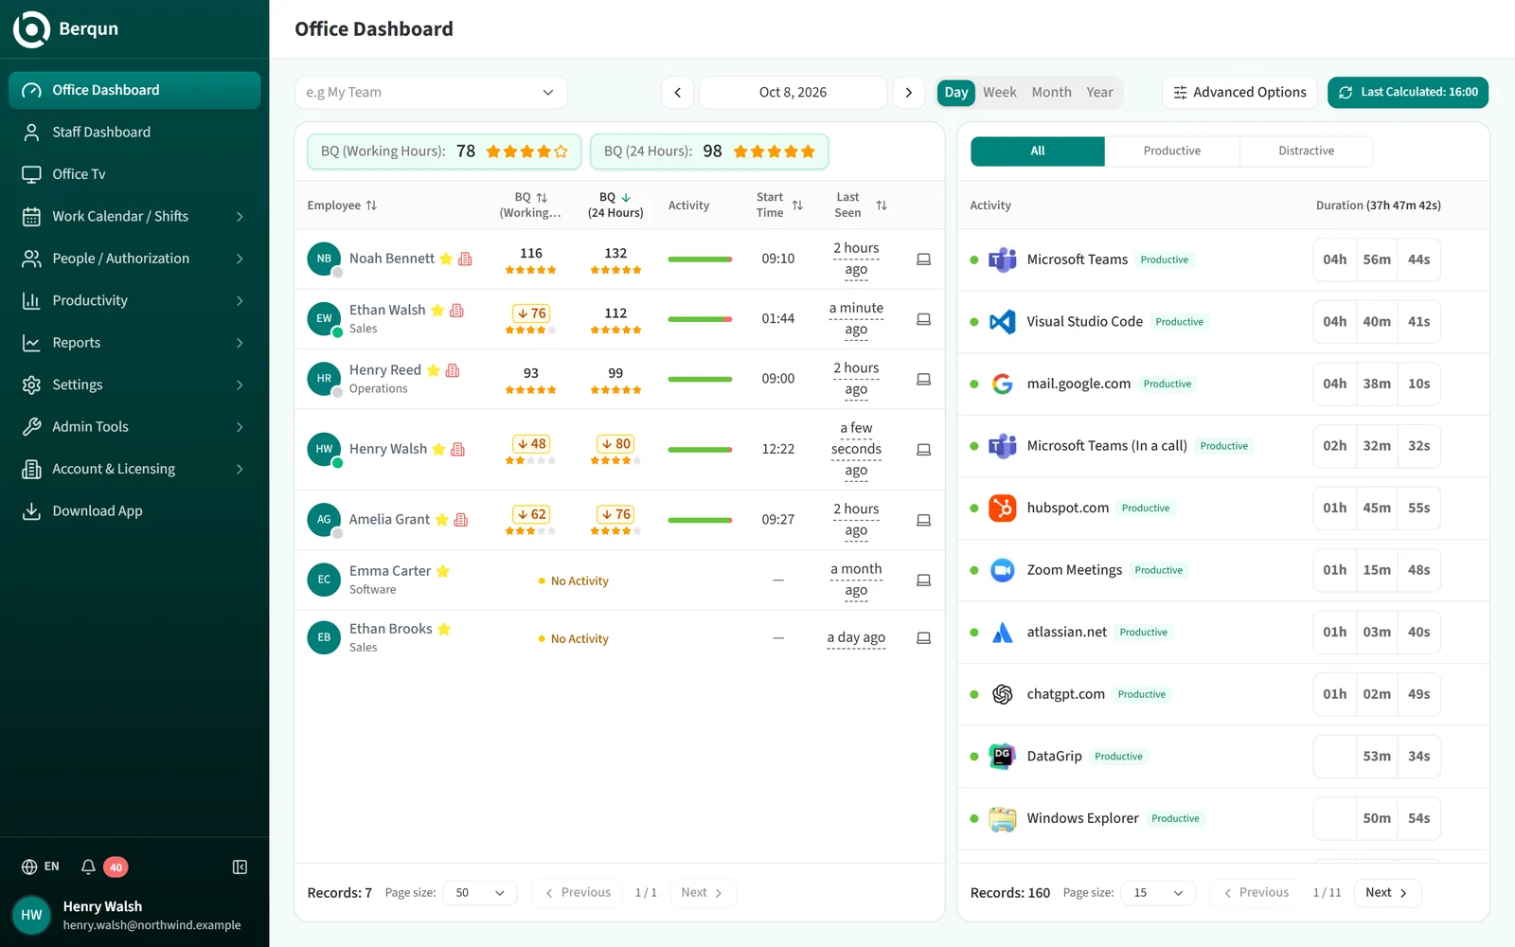This screenshot has width=1515, height=947.
Task: Click Noah Bennett's laptop device icon
Action: point(923,259)
